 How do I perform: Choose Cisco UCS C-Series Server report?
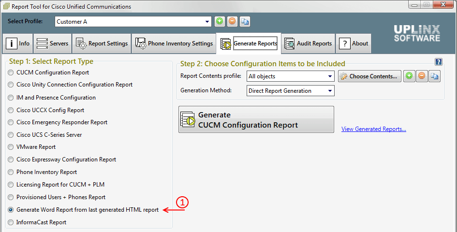[45, 135]
